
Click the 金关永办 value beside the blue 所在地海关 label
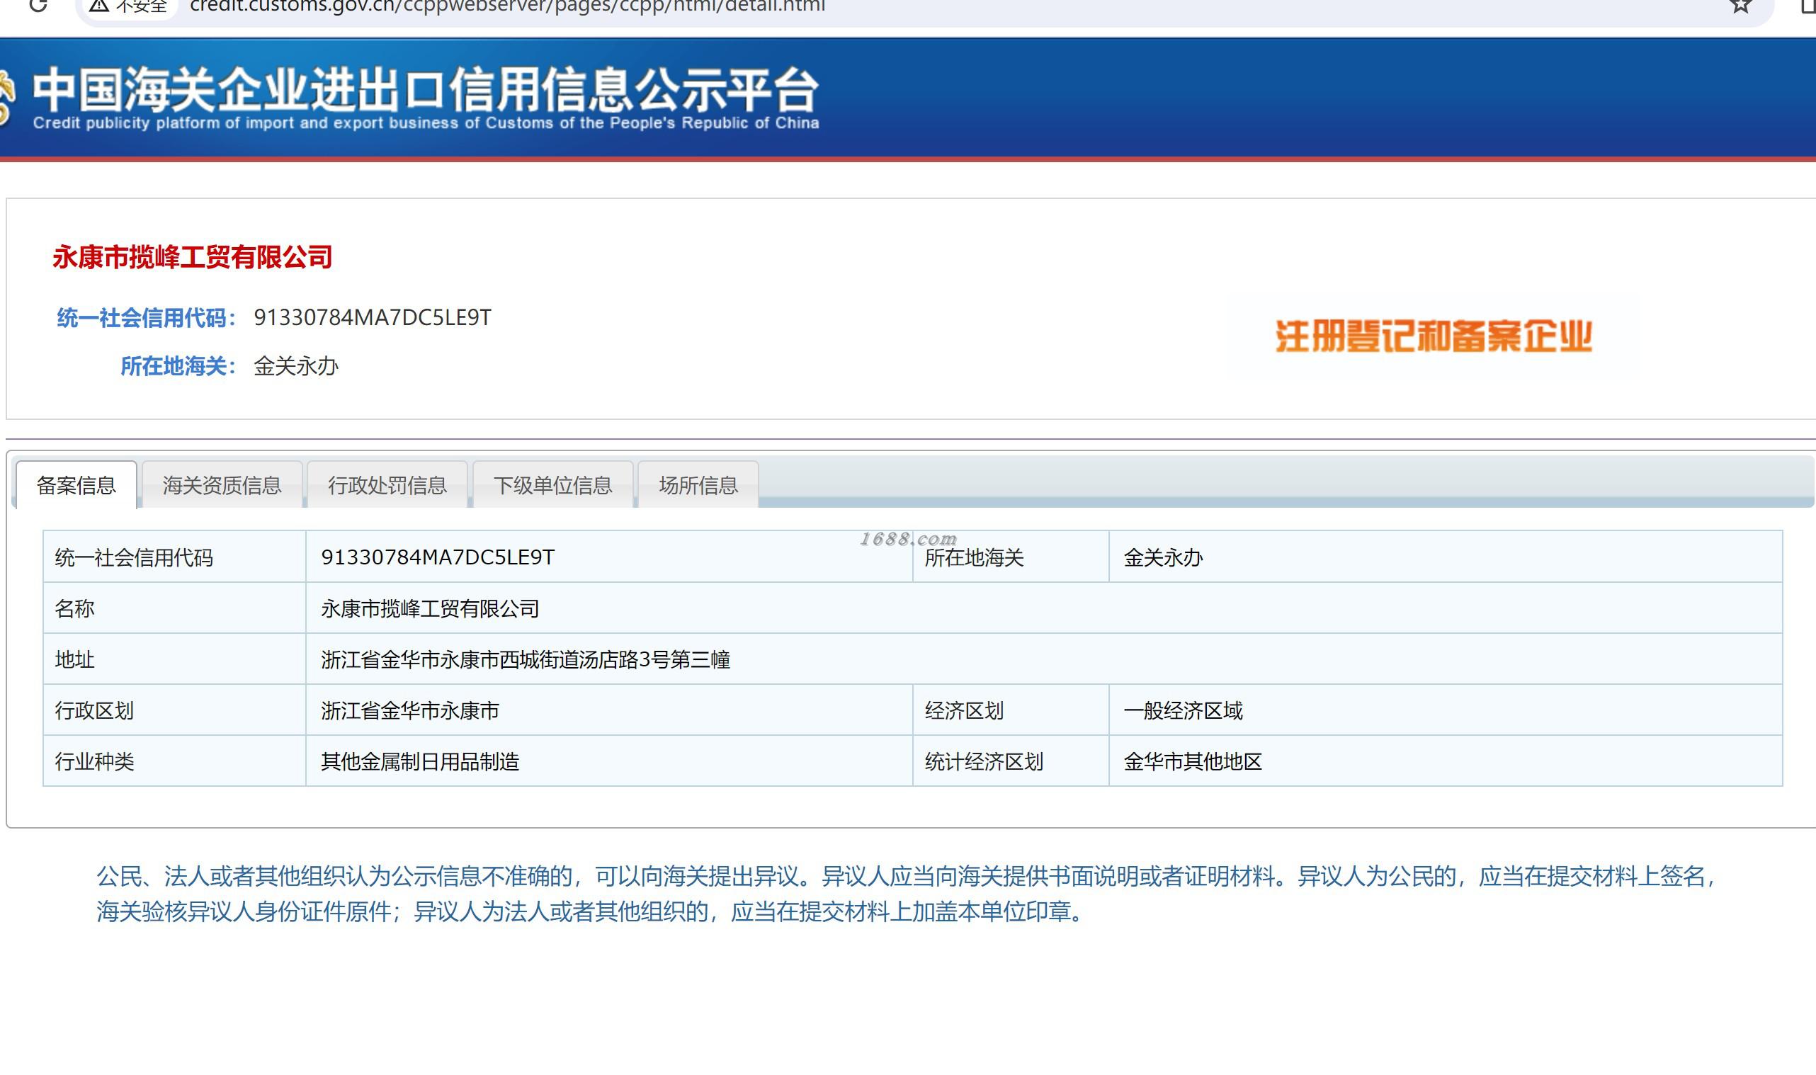[295, 366]
